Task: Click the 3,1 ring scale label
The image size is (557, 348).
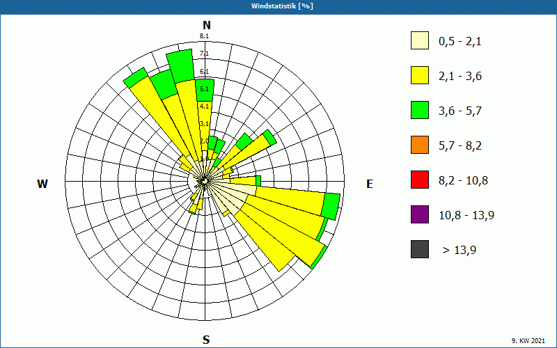Action: pyautogui.click(x=204, y=124)
